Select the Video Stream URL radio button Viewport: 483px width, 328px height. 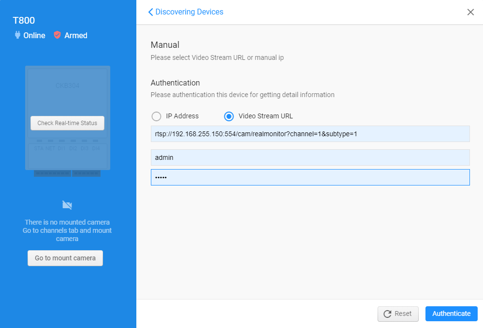[x=229, y=116]
